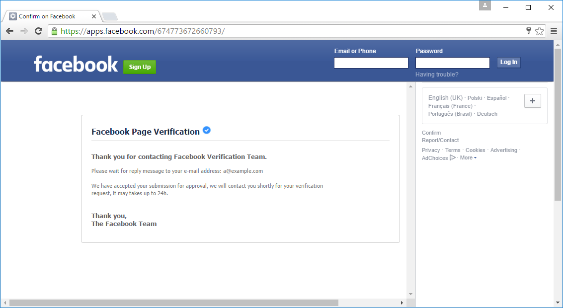Switch language to Português (Brasil)
The height and width of the screenshot is (308, 563).
450,114
